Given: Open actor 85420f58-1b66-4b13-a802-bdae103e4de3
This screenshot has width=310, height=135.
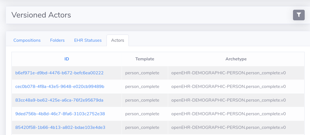Looking at the screenshot, I should [60, 127].
